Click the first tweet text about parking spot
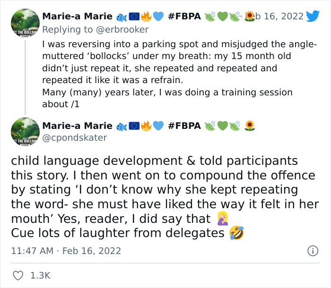 [179, 74]
